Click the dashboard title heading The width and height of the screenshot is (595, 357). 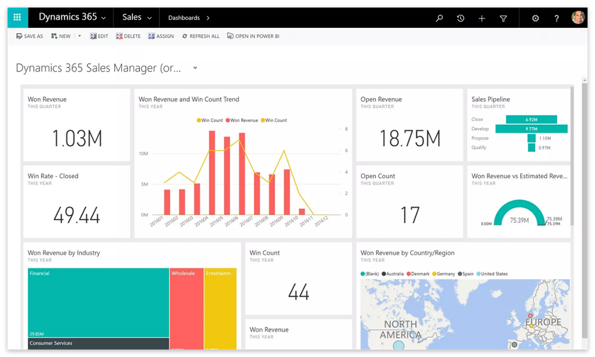point(98,68)
